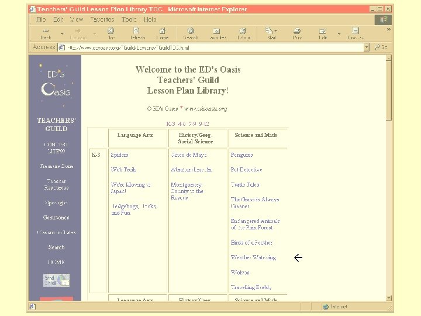Open Endangered Animals of the Rain Forest

pyautogui.click(x=255, y=224)
